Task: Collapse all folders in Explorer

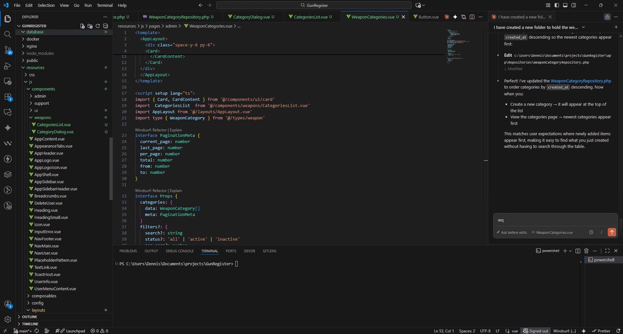Action: click(x=104, y=25)
